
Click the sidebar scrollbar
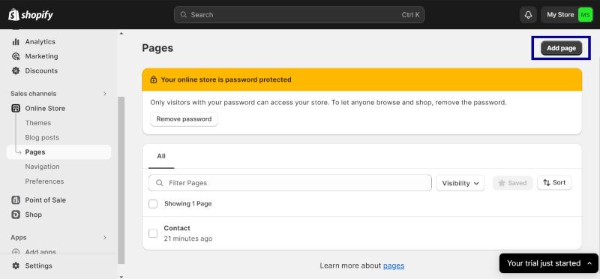(121, 180)
